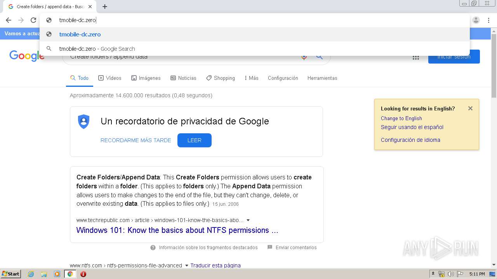
Task: Click the 5:11 PM taskbar clock
Action: 477,274
